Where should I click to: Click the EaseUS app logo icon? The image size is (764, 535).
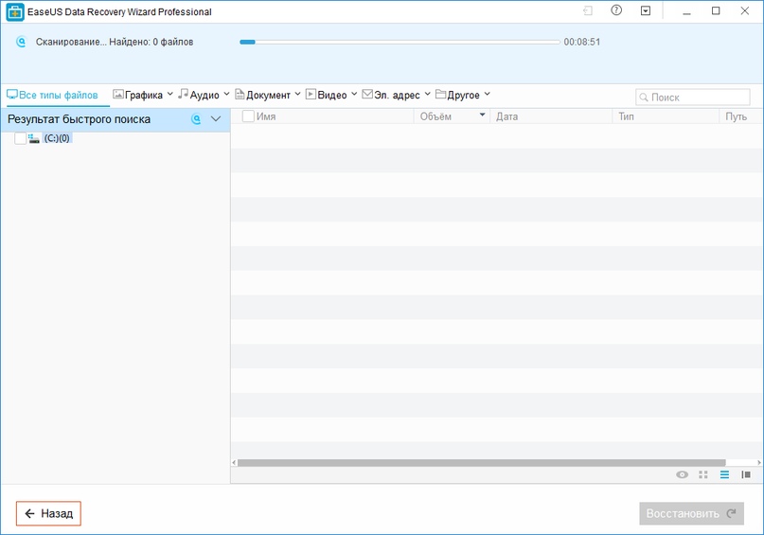click(15, 12)
